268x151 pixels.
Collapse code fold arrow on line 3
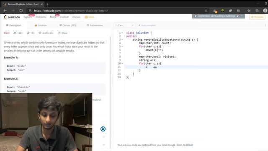[x=122, y=39]
